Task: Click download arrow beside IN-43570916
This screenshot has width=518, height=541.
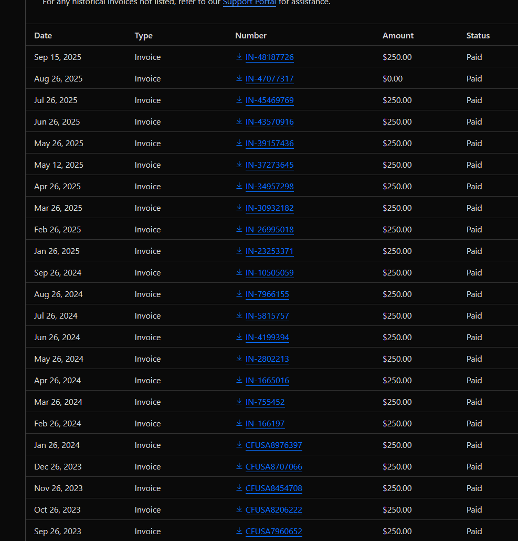Action: point(239,121)
